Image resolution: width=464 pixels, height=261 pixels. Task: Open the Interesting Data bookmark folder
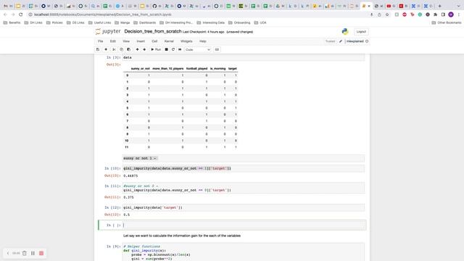point(211,22)
